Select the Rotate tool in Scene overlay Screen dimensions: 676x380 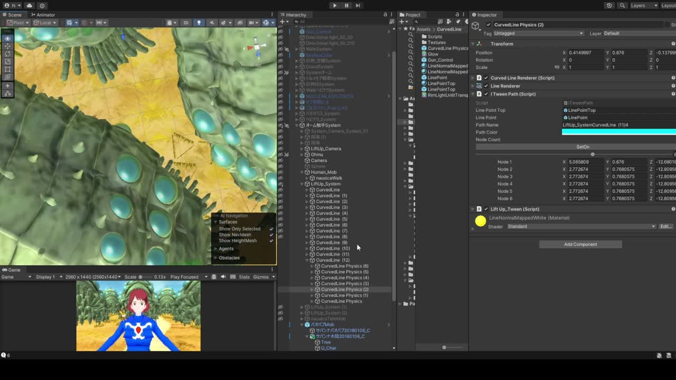click(x=7, y=54)
